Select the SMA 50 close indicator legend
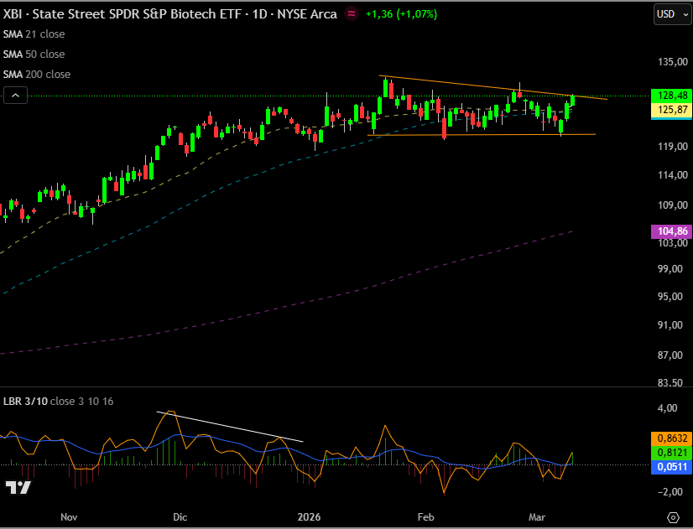The height and width of the screenshot is (529, 693). tap(34, 54)
